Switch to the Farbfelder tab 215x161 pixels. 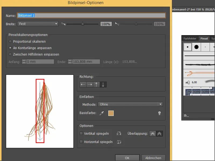point(190,38)
